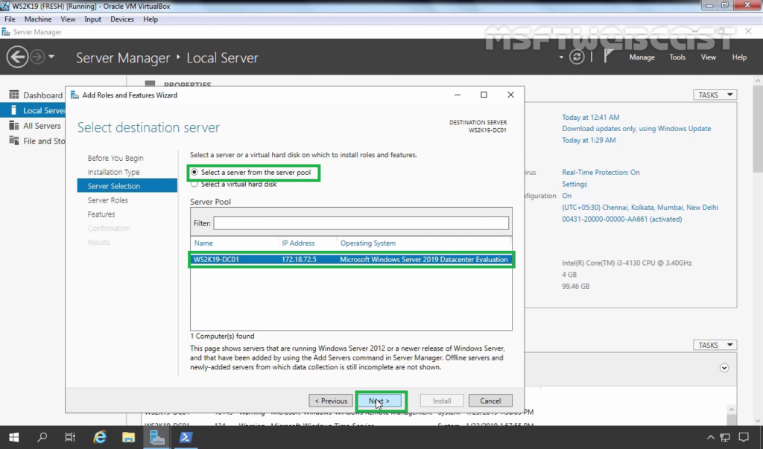The width and height of the screenshot is (763, 449).
Task: Open the Tools menu
Action: 677,57
